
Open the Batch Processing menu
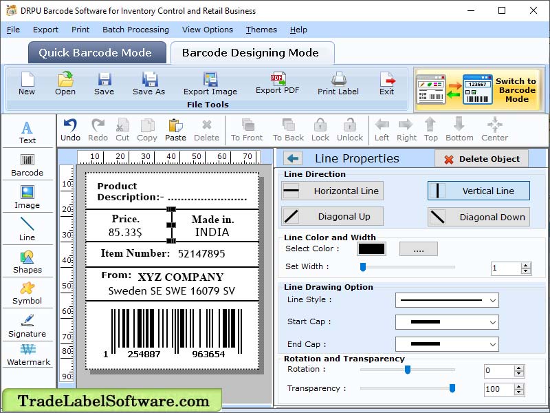pyautogui.click(x=135, y=30)
